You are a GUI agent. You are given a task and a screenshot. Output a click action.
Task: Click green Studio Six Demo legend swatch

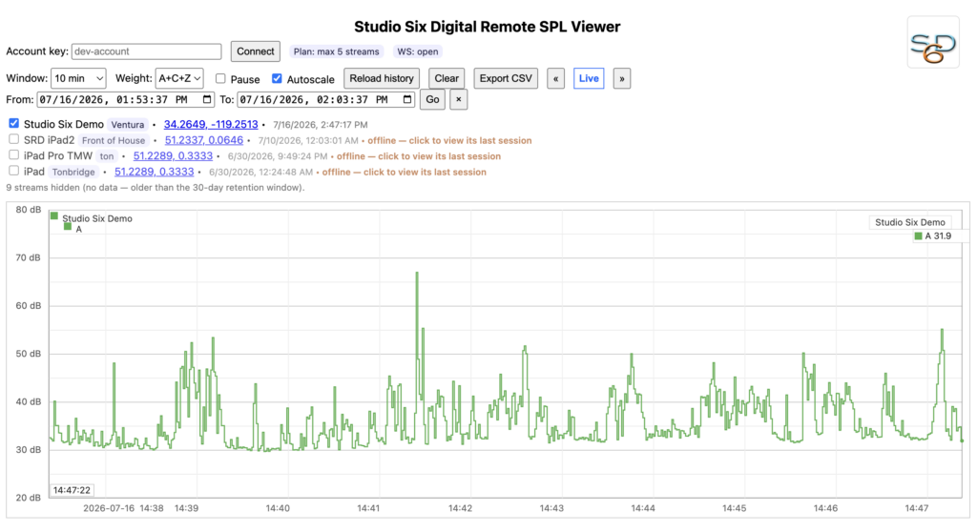[x=54, y=216]
